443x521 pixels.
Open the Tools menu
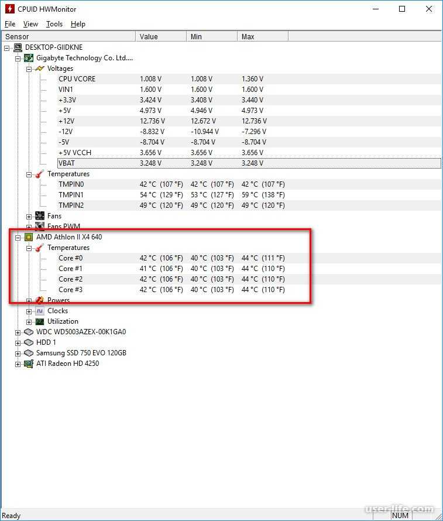pos(54,24)
